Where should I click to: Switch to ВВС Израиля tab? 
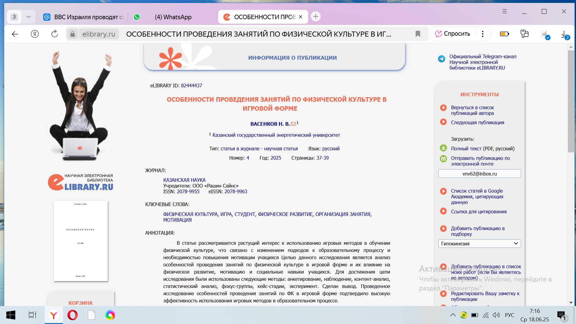(x=84, y=17)
